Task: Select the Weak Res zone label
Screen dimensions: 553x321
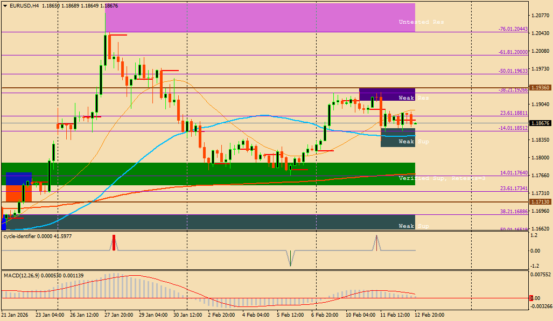Action: (x=414, y=97)
